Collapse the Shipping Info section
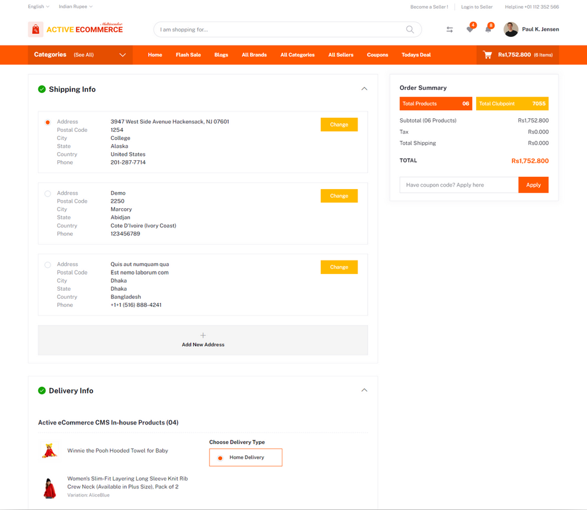The height and width of the screenshot is (510, 587). click(364, 89)
